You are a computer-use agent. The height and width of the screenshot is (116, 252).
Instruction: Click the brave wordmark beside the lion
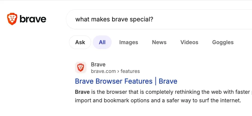click(x=33, y=19)
